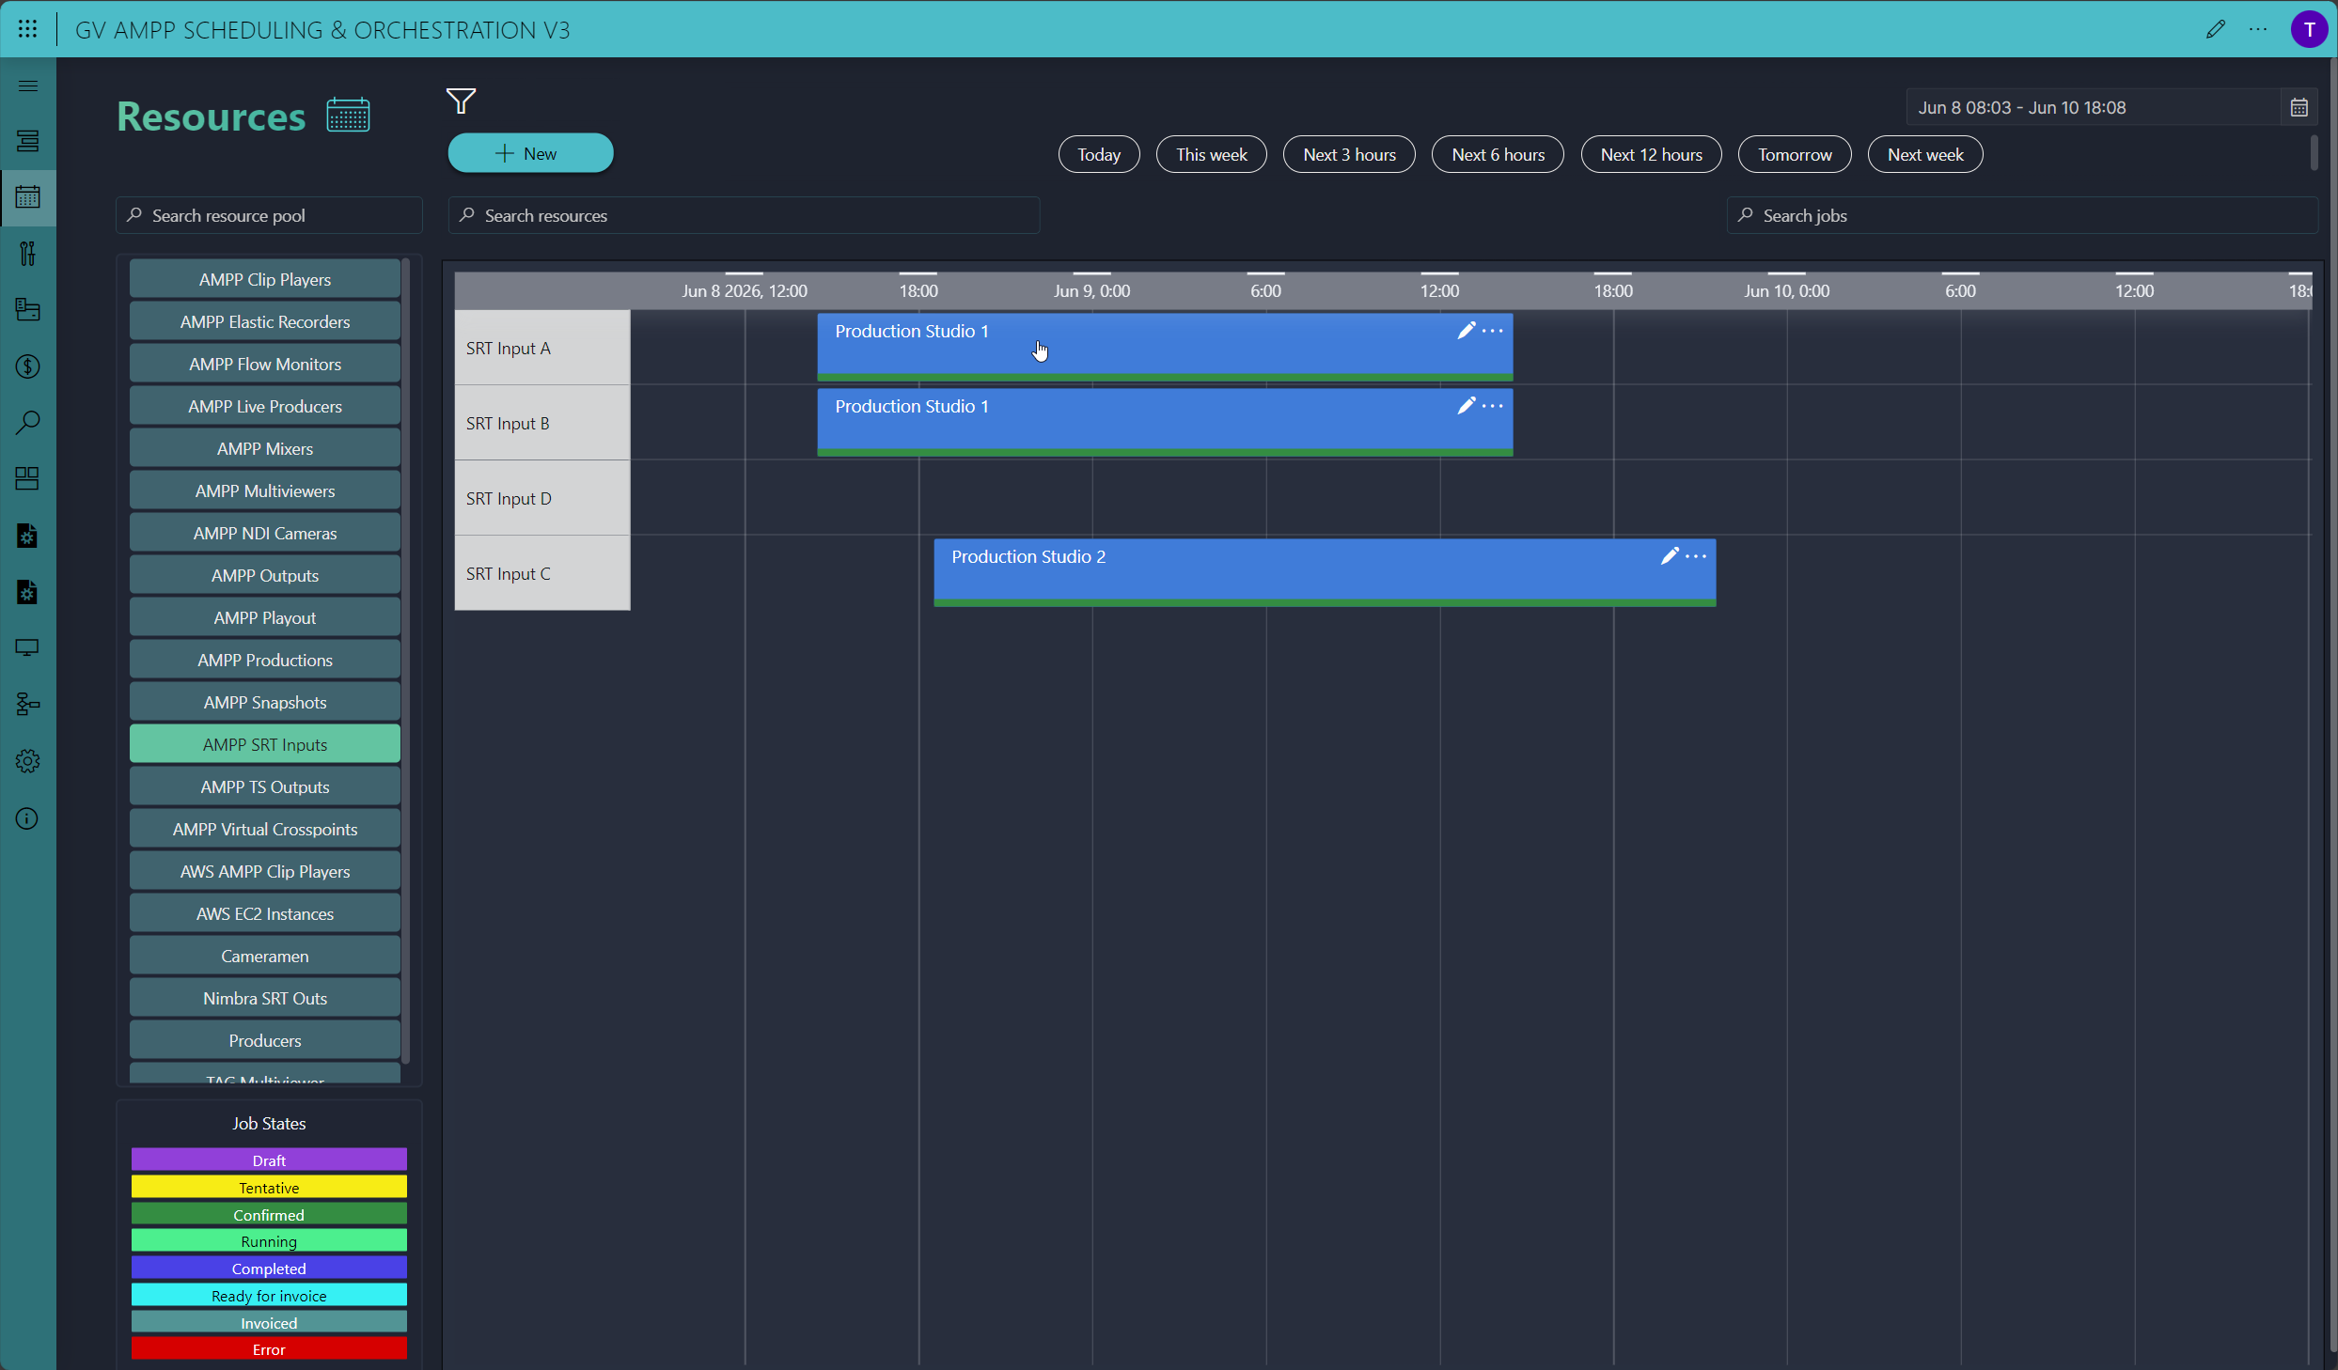Viewport: 2338px width, 1370px height.
Task: Edit Production Studio 2 job pencil
Action: (1669, 556)
